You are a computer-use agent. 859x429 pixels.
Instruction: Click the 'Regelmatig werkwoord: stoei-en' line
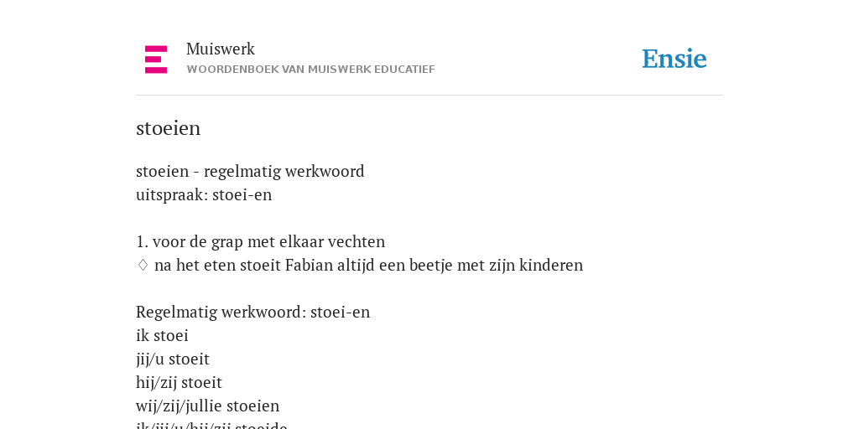[x=253, y=313]
